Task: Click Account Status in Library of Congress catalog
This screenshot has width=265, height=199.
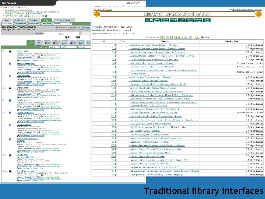Action: click(198, 20)
